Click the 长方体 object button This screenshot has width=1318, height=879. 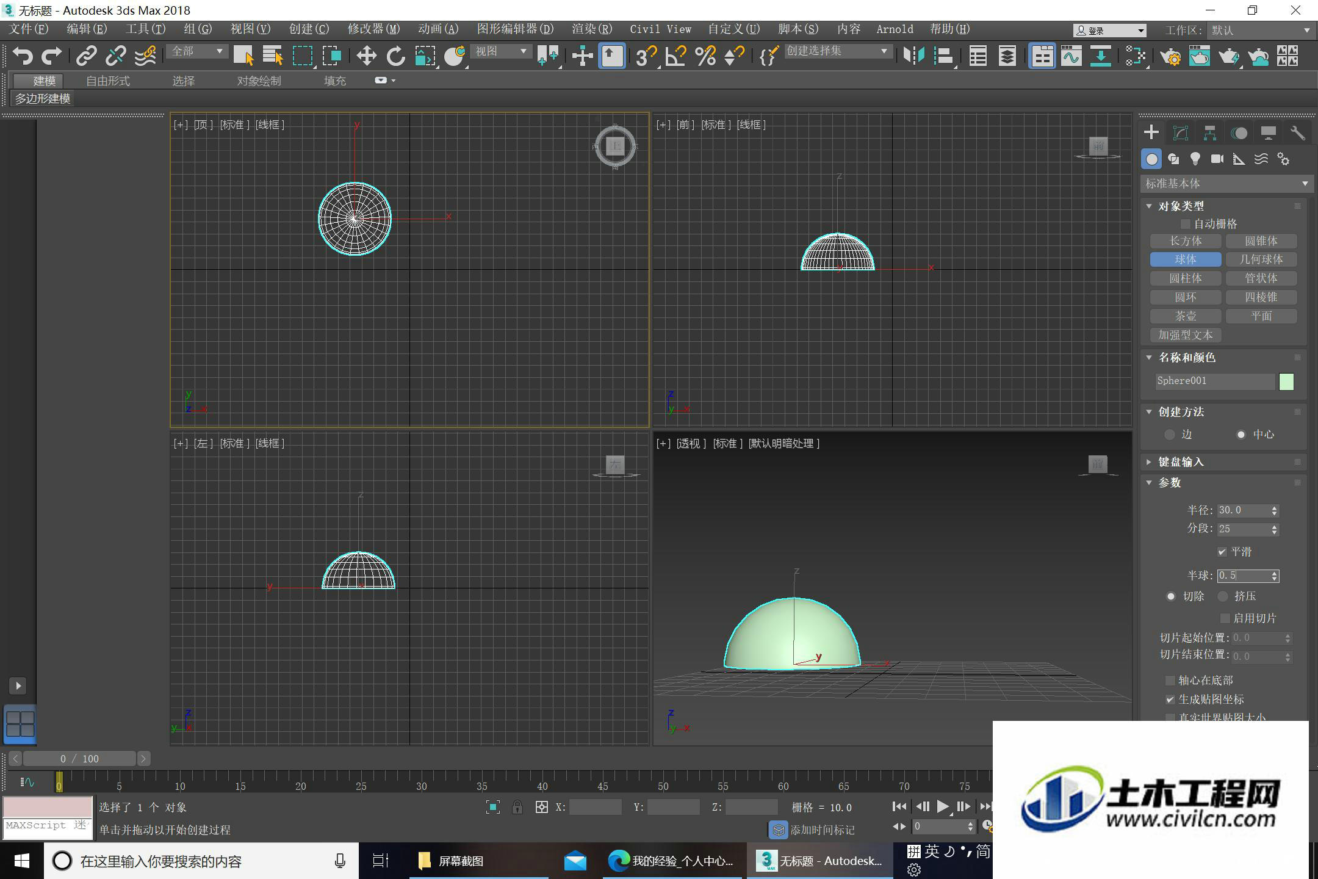point(1186,241)
